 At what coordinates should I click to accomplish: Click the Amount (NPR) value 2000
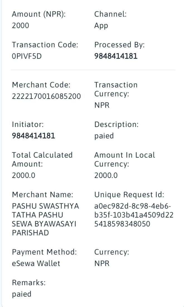tap(21, 25)
